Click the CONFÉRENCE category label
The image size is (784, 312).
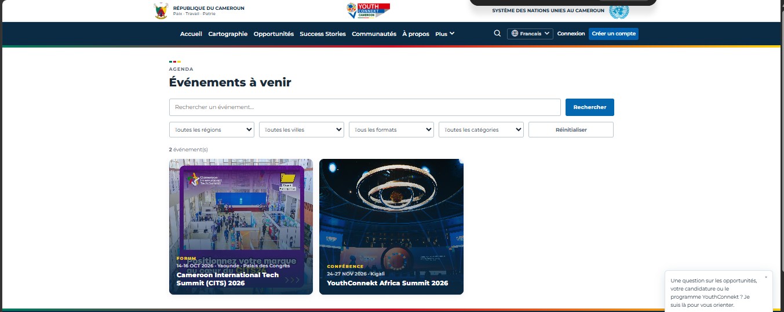[x=345, y=266]
